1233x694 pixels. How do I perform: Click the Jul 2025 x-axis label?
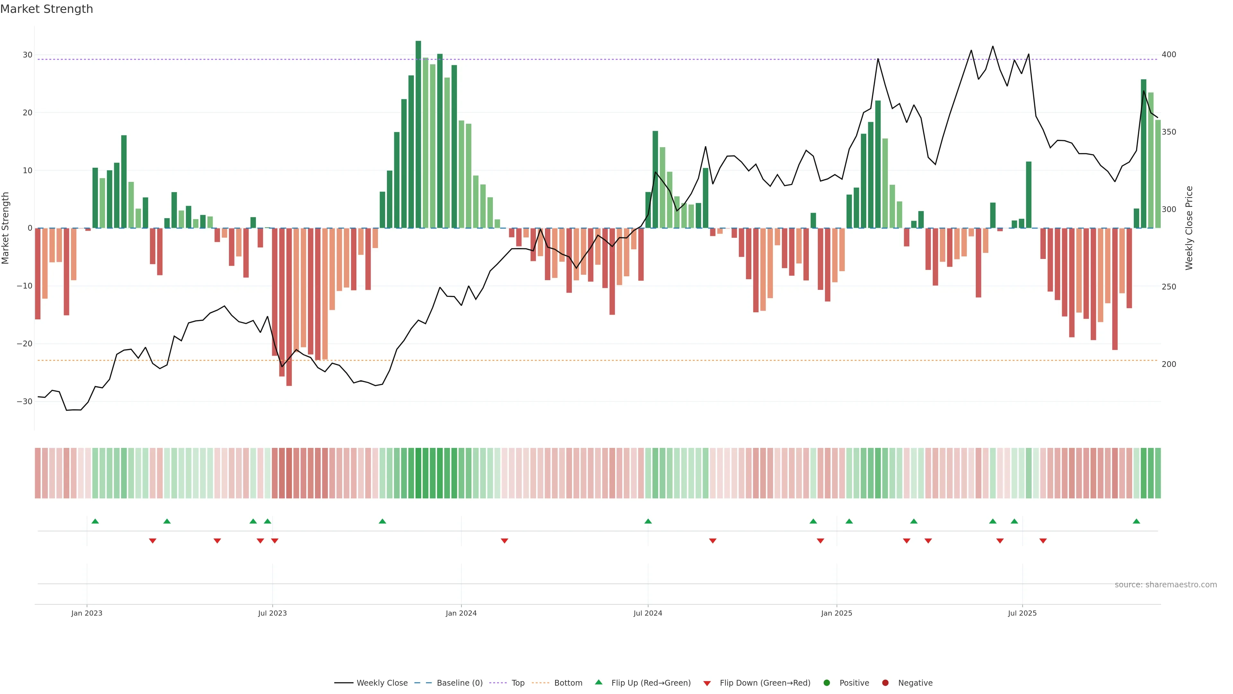1022,613
